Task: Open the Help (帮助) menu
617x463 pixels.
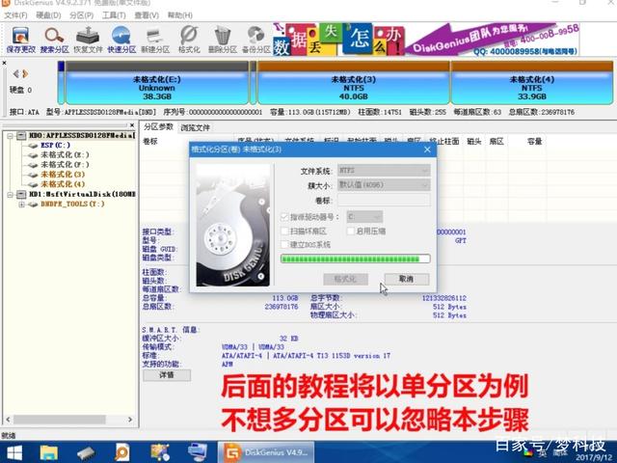Action: [x=180, y=15]
